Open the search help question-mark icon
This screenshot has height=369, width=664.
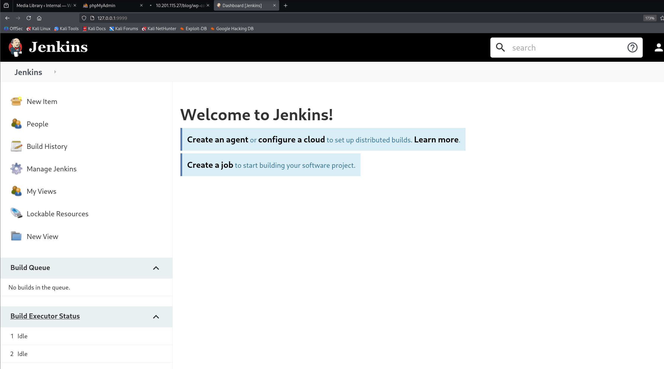632,47
